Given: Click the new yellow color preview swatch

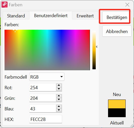Looking at the screenshot, I should [x=117, y=104].
